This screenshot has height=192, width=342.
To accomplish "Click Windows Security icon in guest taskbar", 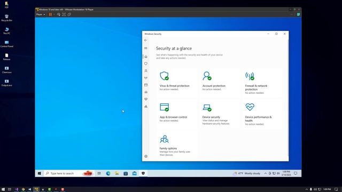I will click(143, 173).
